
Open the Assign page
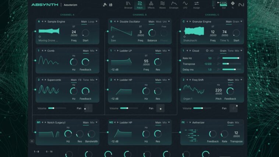[x=197, y=5]
